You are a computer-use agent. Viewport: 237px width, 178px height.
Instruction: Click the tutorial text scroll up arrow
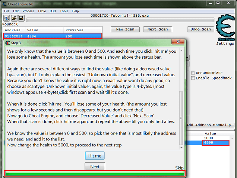pyautogui.click(x=181, y=50)
